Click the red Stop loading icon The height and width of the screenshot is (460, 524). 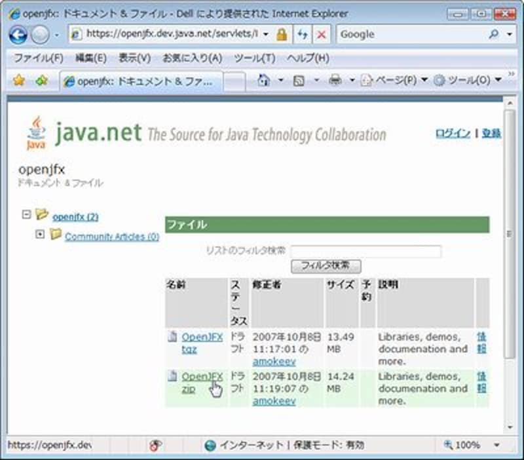click(x=321, y=34)
